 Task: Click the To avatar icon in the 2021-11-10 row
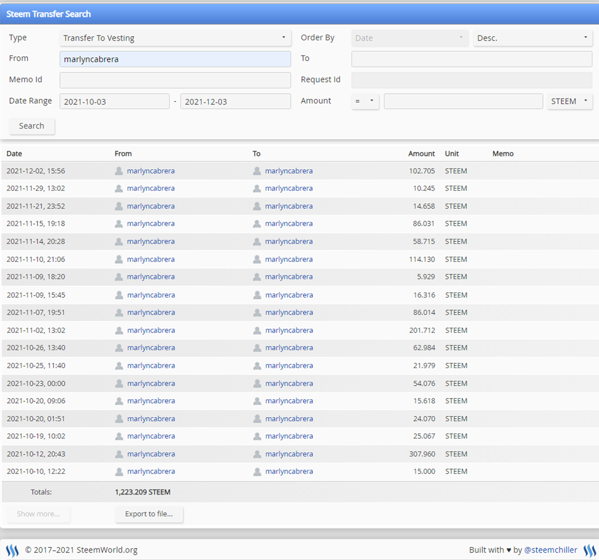pyautogui.click(x=257, y=259)
